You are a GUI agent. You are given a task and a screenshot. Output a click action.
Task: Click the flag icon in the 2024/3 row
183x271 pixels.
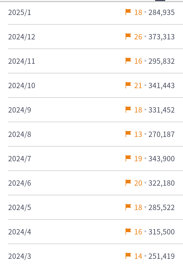128,256
